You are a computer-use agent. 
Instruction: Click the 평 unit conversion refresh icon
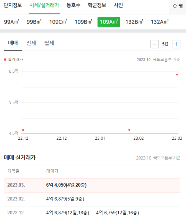(x=175, y=6)
